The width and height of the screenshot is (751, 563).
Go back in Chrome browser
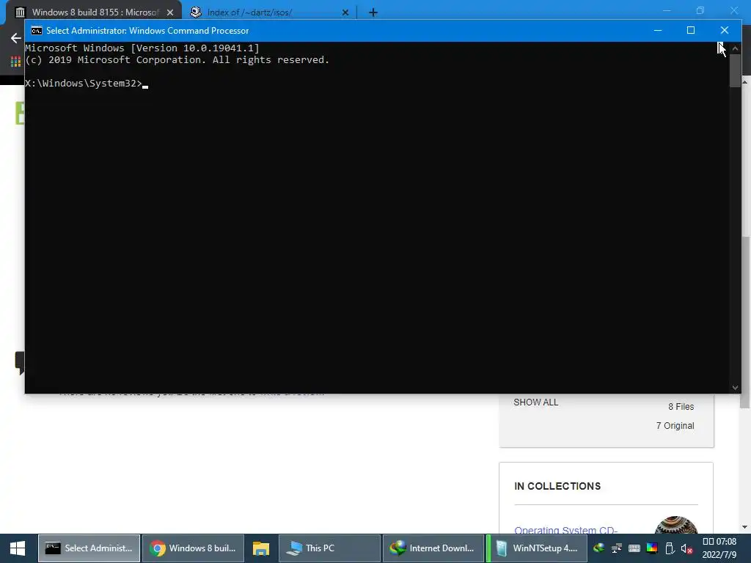click(x=16, y=38)
